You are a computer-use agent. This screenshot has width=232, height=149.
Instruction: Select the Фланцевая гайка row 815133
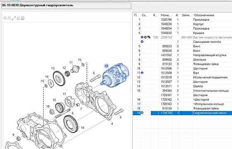point(182,64)
